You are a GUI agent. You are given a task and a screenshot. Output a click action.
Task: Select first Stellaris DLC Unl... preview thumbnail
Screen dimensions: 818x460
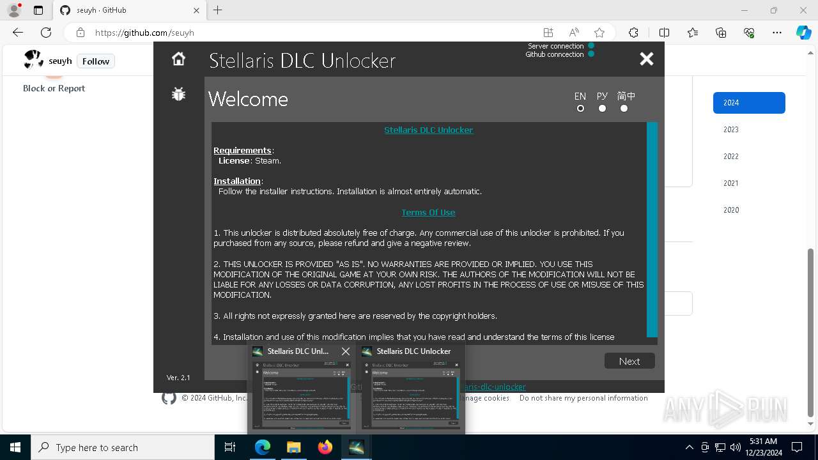302,395
